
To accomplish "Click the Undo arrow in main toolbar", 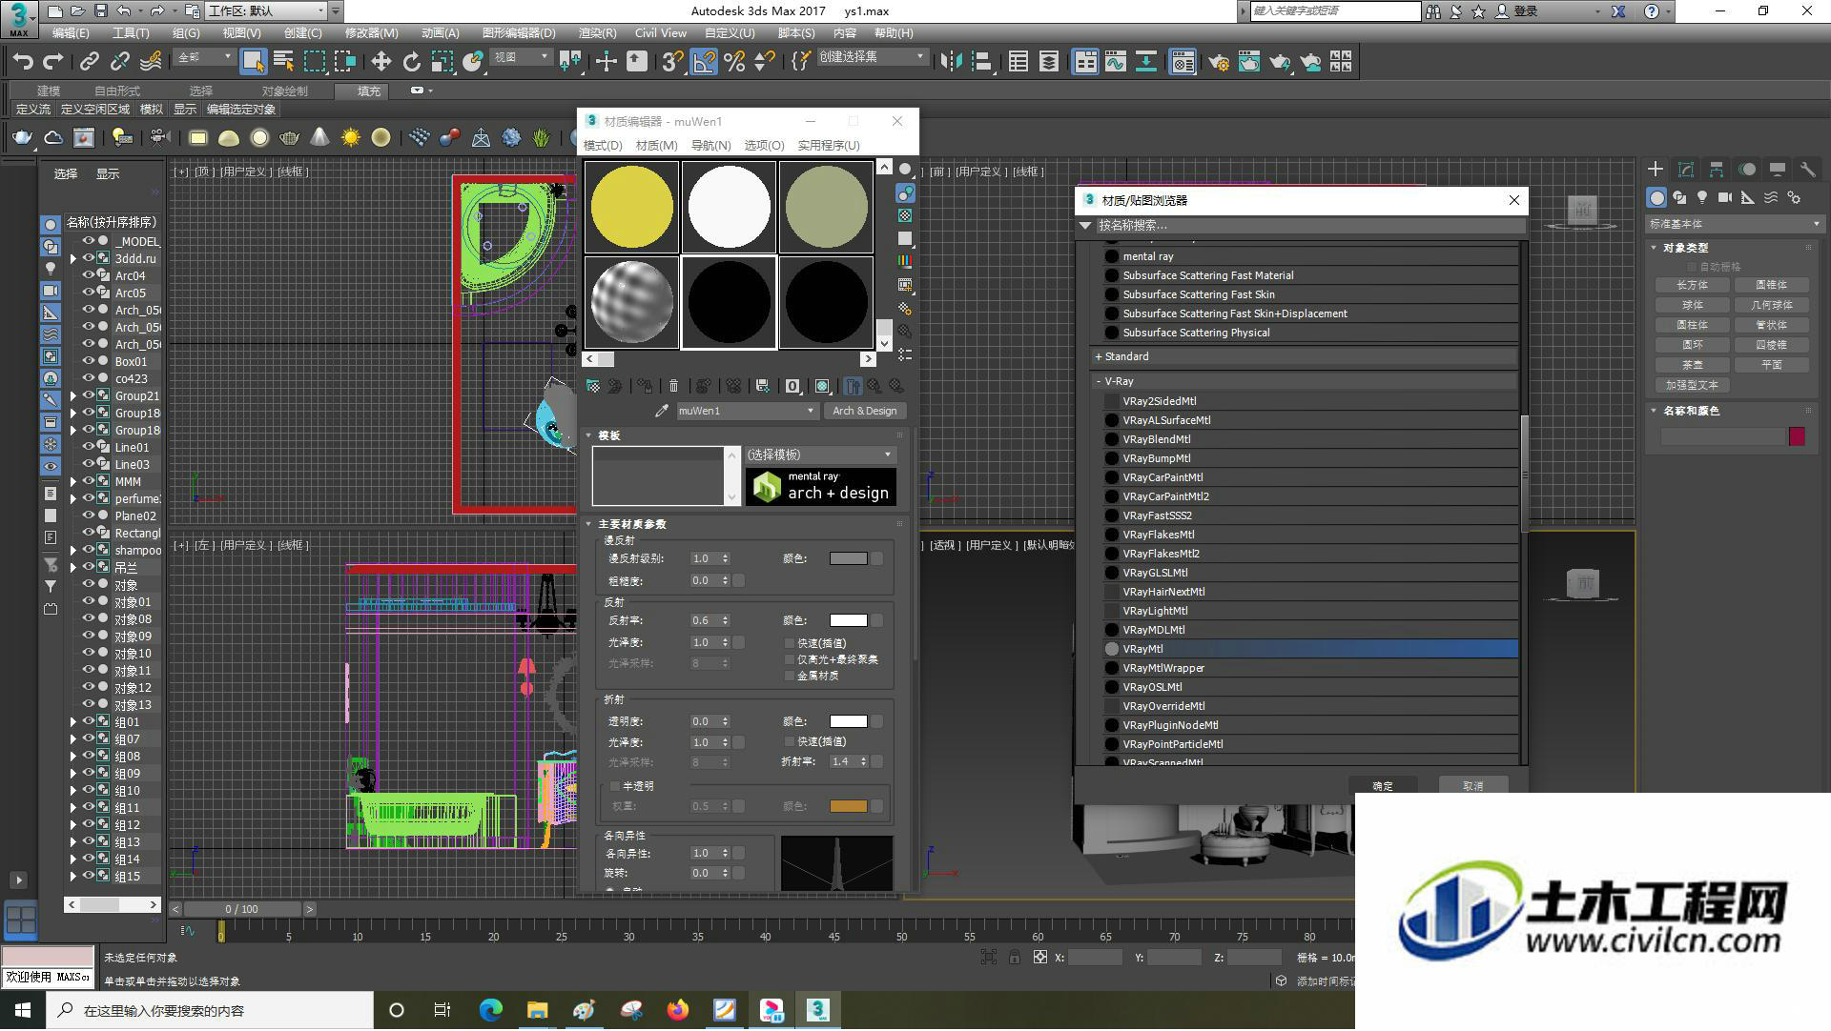I will [23, 62].
